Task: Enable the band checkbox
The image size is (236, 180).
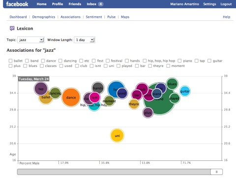Action: 27,61
